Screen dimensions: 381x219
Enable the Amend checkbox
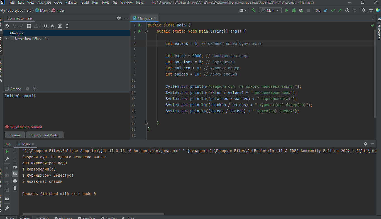pyautogui.click(x=6, y=88)
